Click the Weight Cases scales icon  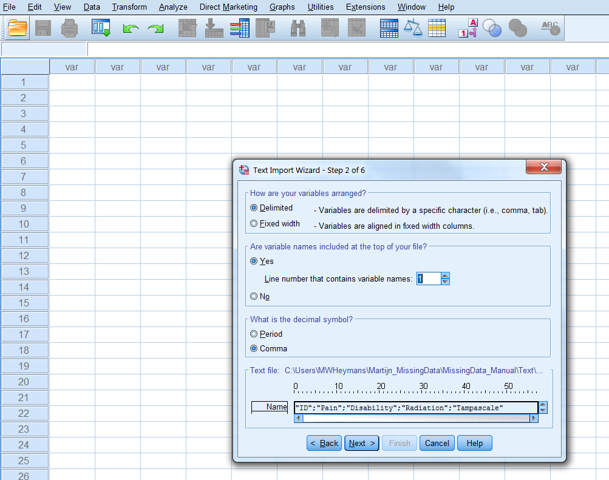click(x=413, y=28)
